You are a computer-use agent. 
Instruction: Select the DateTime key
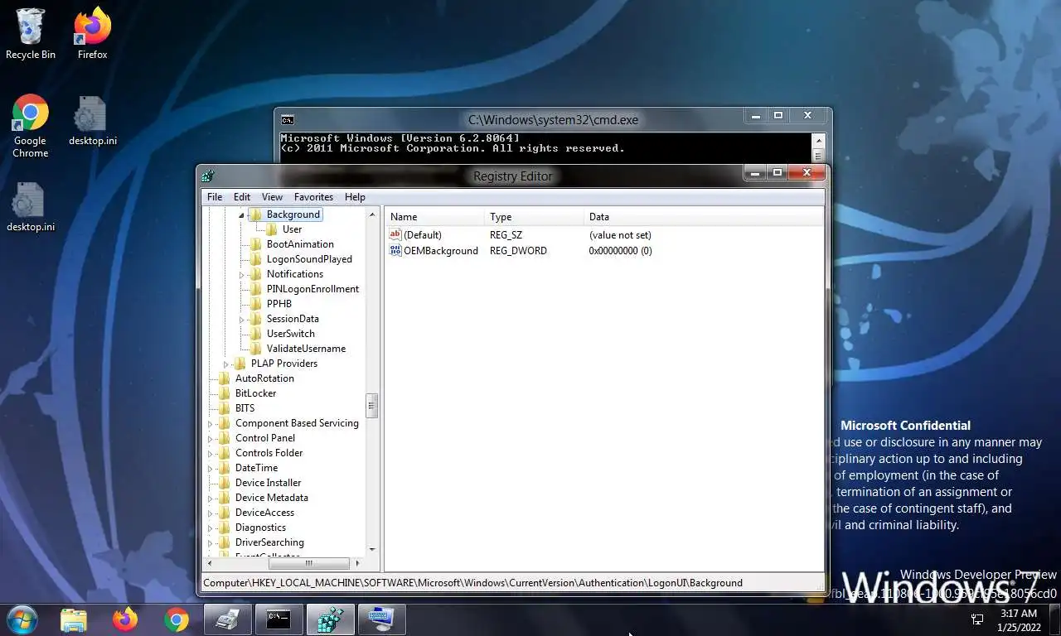pyautogui.click(x=256, y=468)
